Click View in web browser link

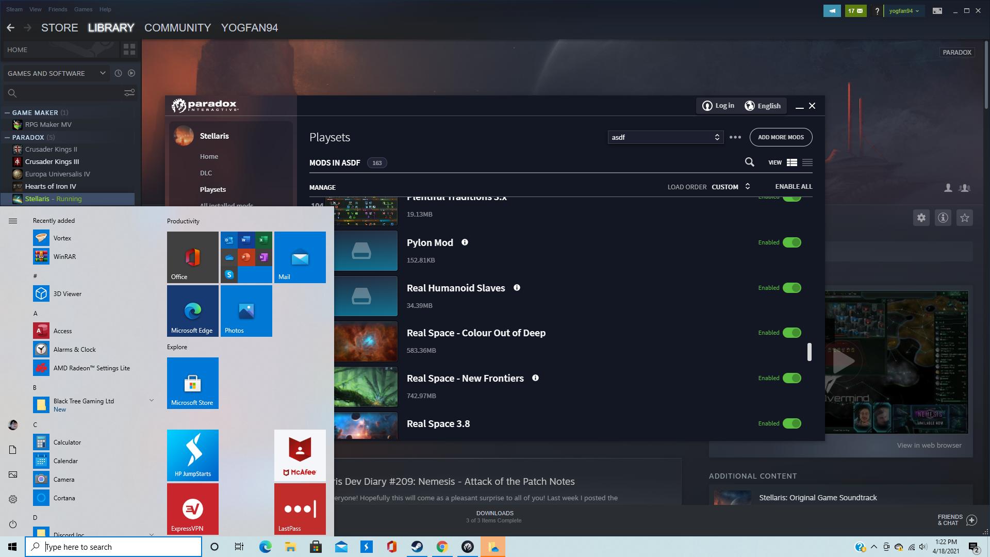pos(929,445)
